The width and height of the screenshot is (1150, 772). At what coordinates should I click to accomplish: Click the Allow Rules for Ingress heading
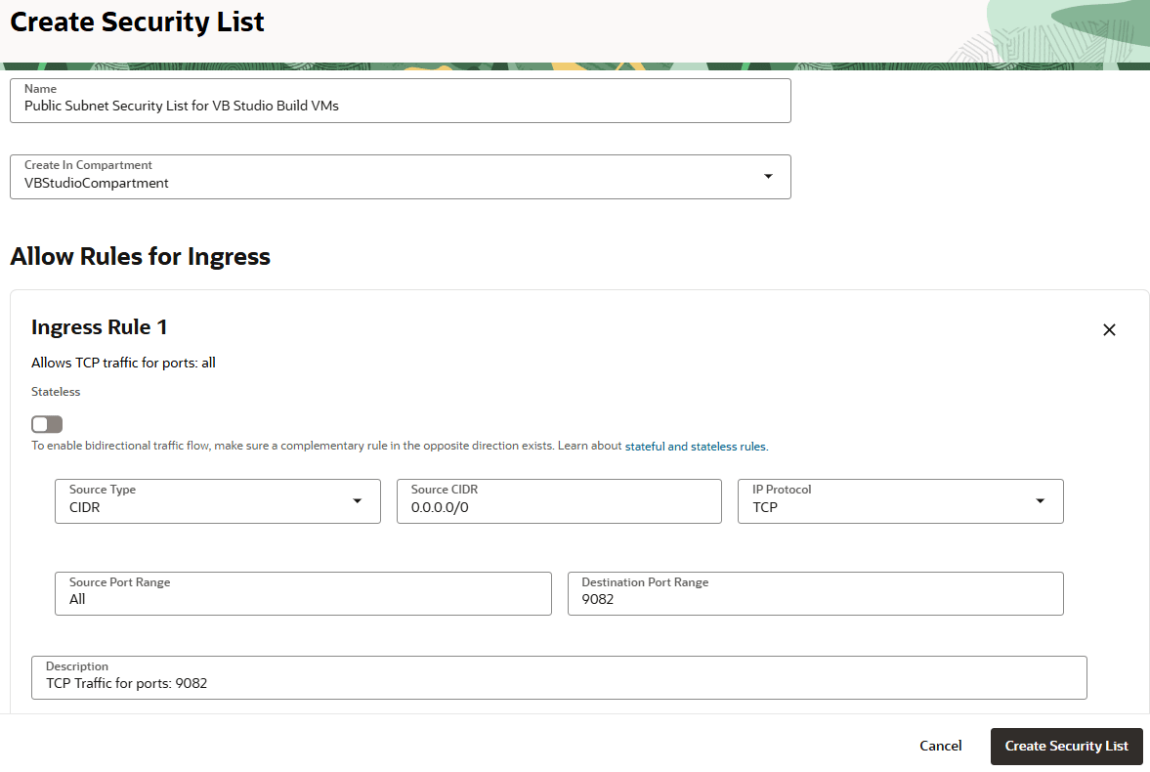click(140, 256)
